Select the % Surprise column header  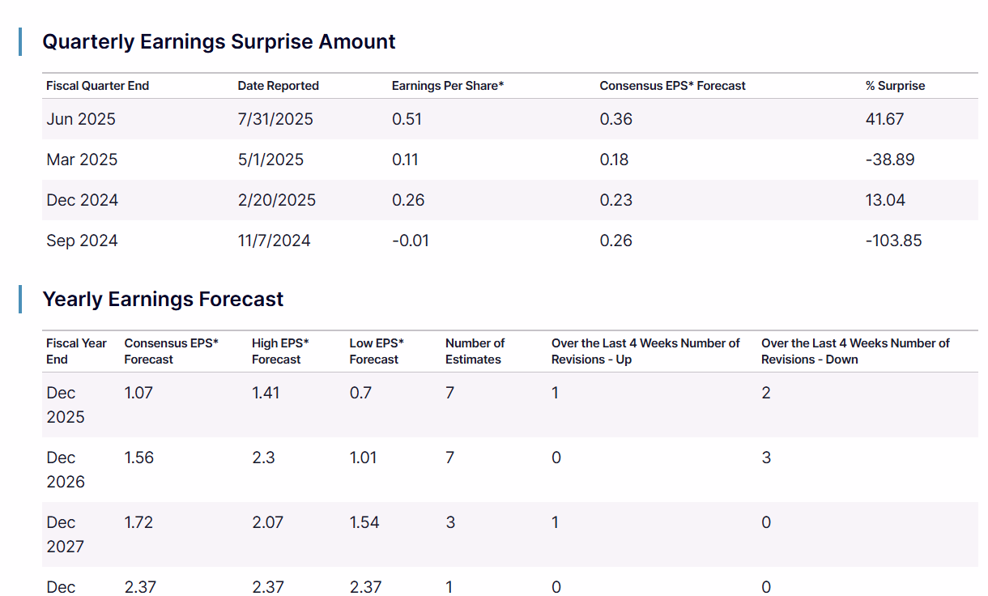click(x=895, y=86)
